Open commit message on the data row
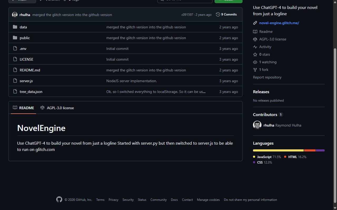The width and height of the screenshot is (337, 210). coord(146,27)
